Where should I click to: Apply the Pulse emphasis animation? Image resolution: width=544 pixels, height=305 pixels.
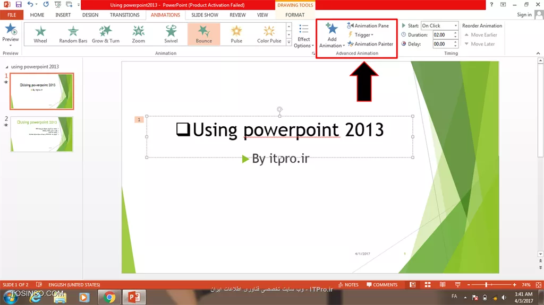(236, 34)
